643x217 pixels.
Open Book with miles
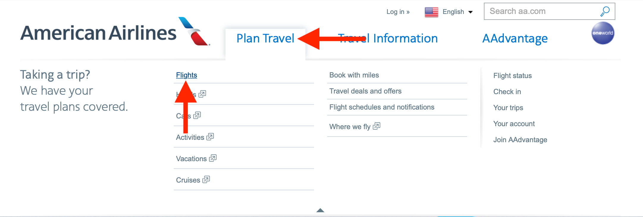click(354, 75)
